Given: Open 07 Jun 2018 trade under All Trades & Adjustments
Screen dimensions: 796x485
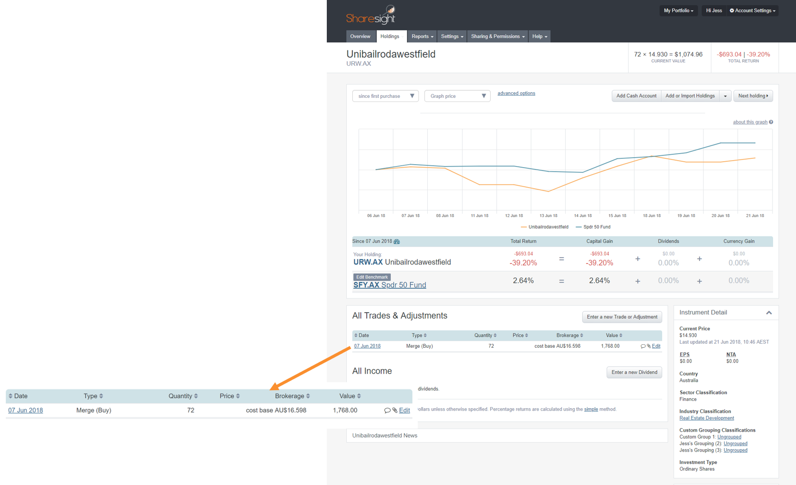Looking at the screenshot, I should [367, 346].
